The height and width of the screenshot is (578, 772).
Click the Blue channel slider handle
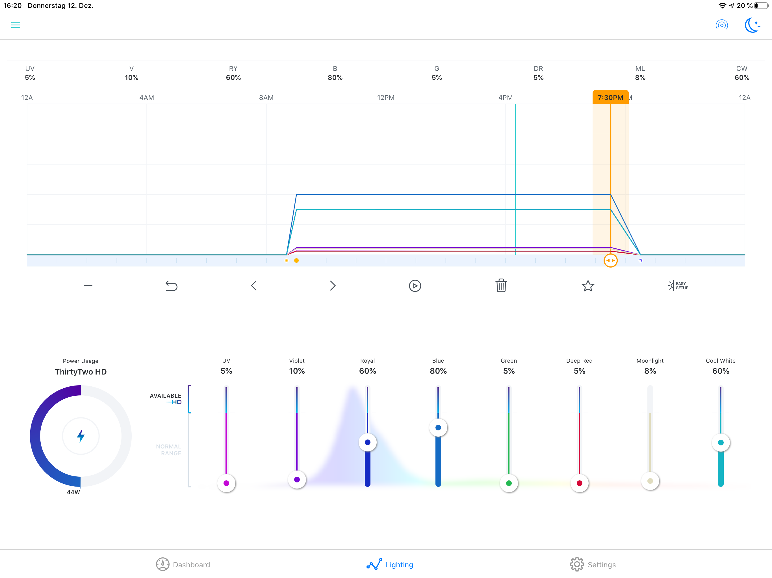click(438, 428)
